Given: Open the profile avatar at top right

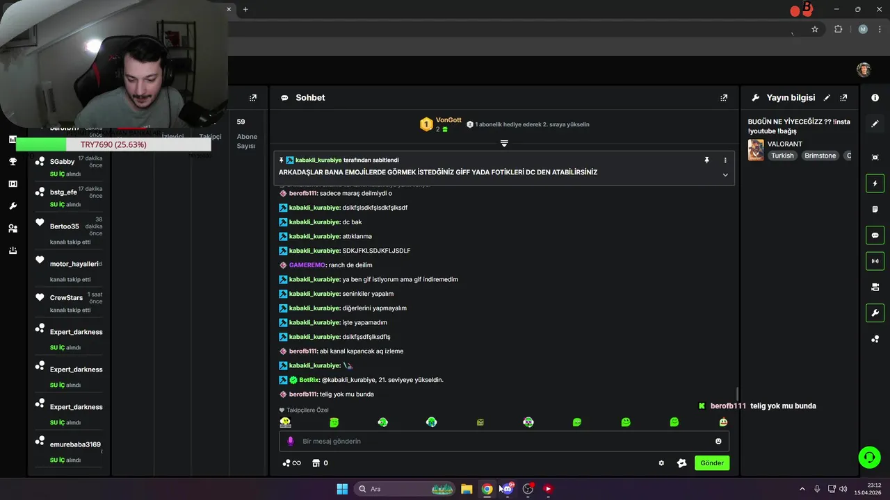Looking at the screenshot, I should tap(864, 69).
